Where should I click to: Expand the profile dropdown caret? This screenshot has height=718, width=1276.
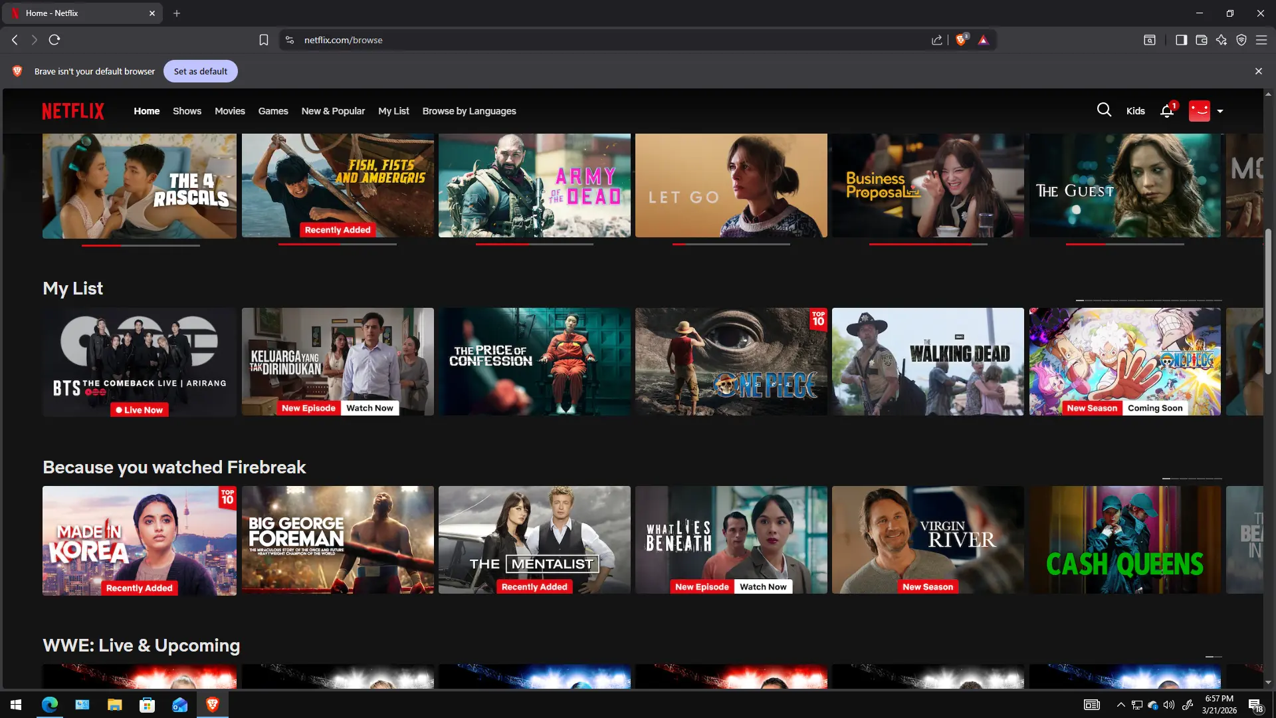click(1220, 111)
